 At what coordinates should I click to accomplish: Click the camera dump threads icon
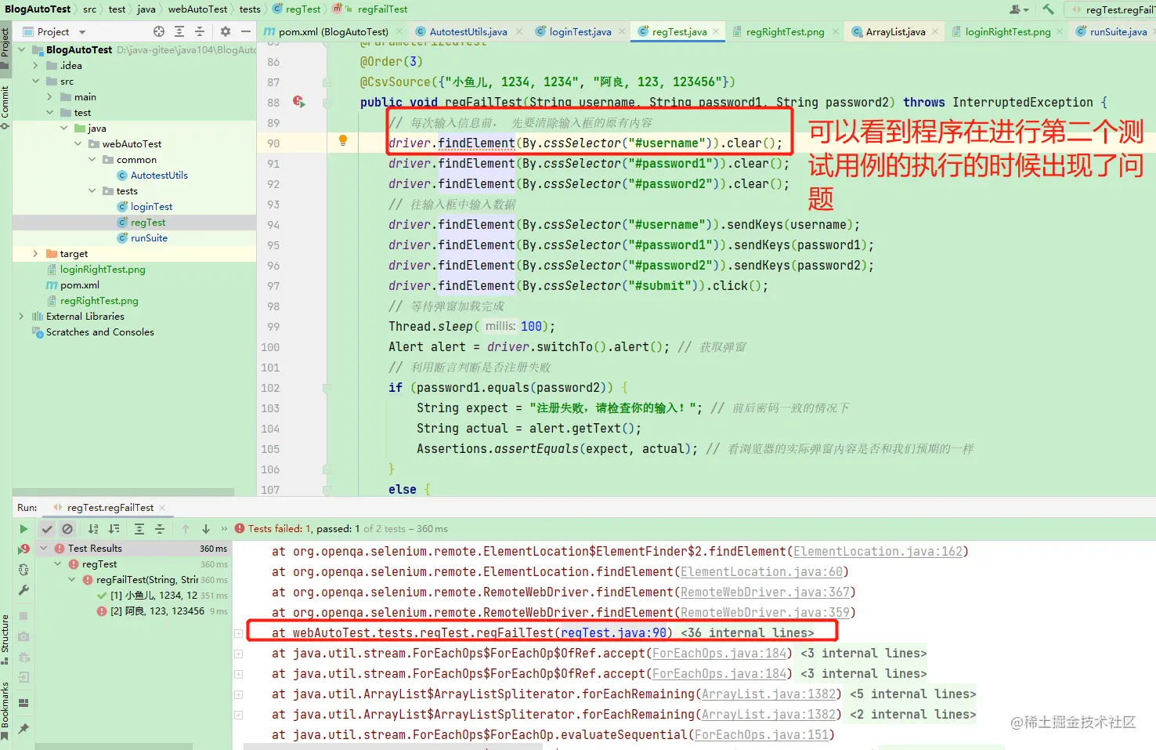point(23,636)
